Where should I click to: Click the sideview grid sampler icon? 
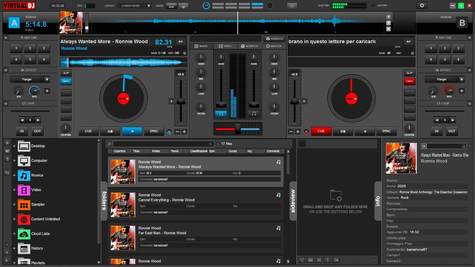click(310, 260)
